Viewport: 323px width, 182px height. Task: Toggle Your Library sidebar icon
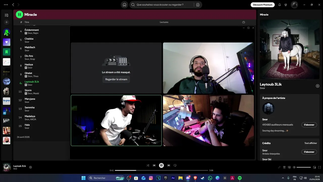(7, 15)
